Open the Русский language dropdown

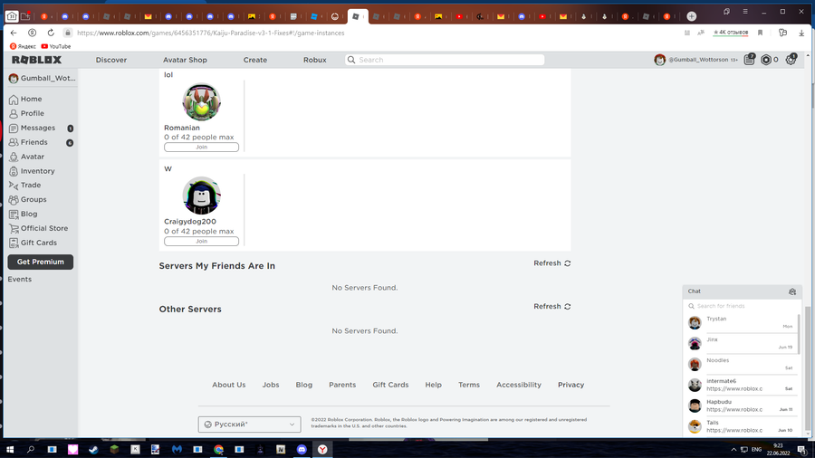pos(250,425)
